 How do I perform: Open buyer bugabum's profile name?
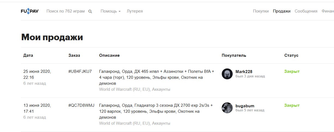click(x=245, y=106)
